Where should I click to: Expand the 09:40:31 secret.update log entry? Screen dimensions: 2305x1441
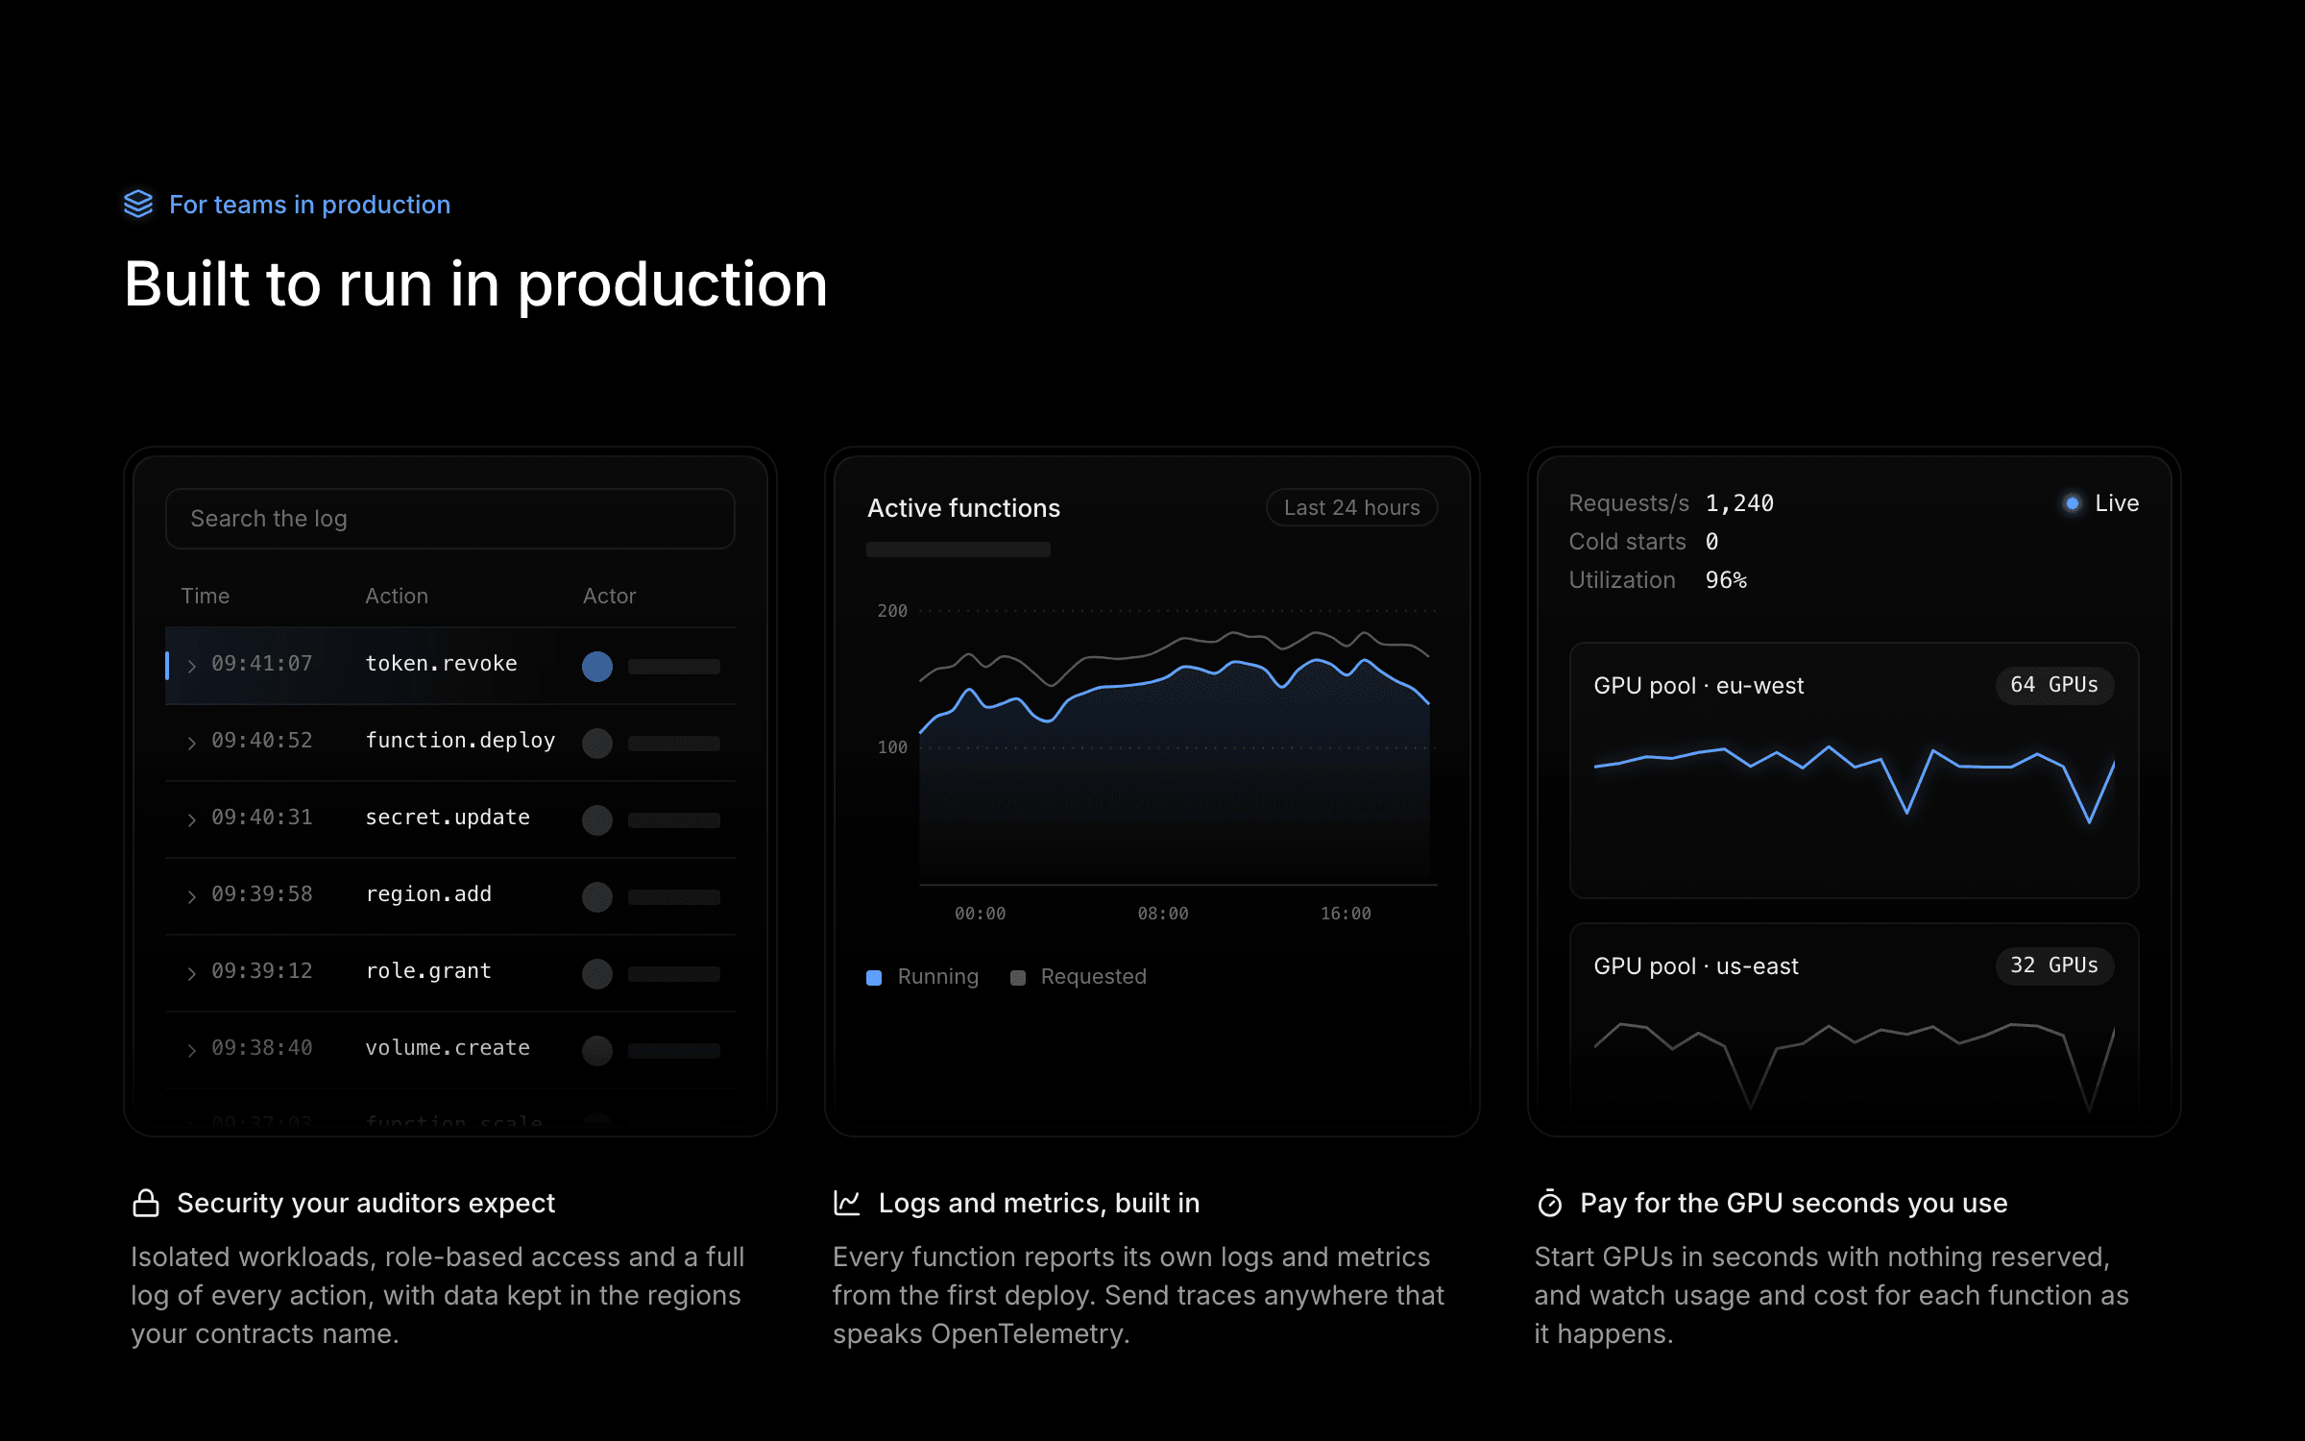tap(191, 819)
